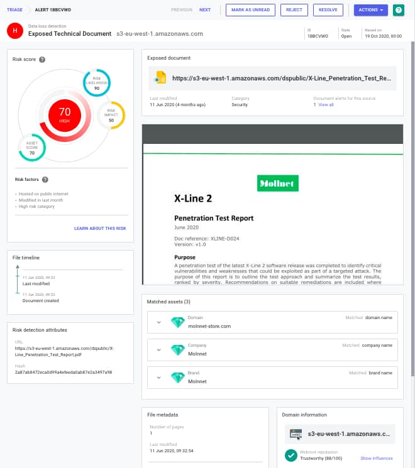415x468 pixels.
Task: Open the Actions dropdown menu
Action: pos(371,10)
